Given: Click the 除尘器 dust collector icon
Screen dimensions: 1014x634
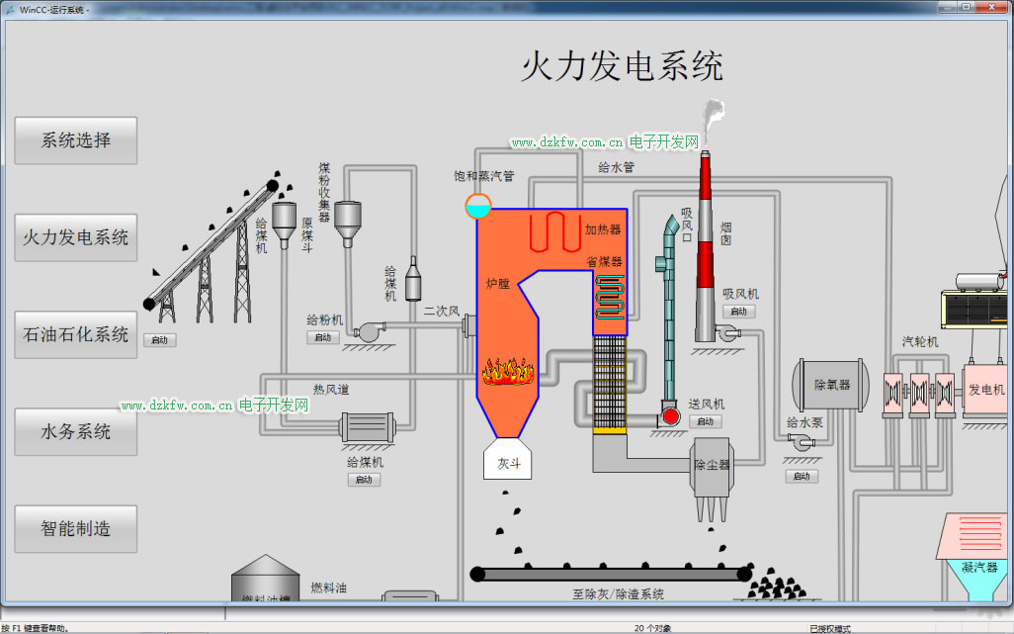Looking at the screenshot, I should coord(712,467).
